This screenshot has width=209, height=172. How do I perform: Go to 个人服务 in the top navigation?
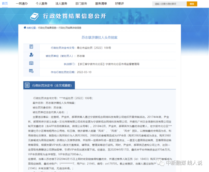pos(42,4)
